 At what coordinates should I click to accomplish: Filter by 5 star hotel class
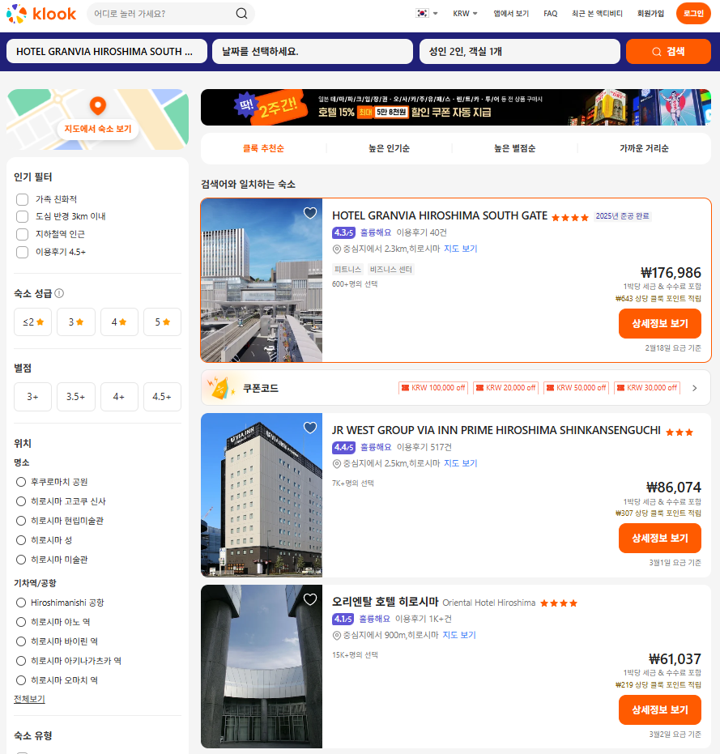coord(162,322)
